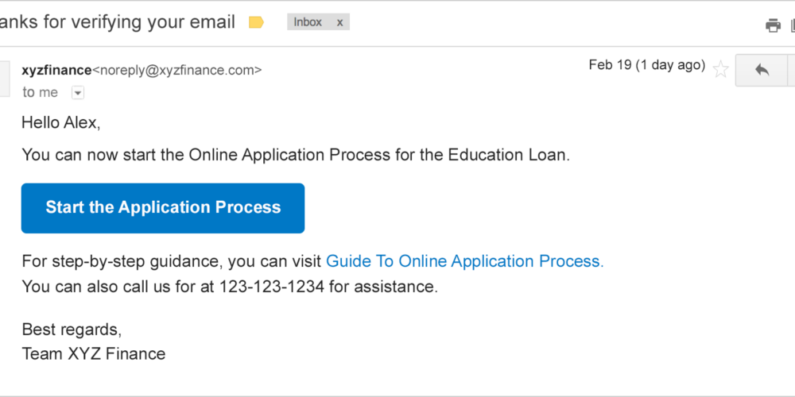Image resolution: width=795 pixels, height=397 pixels.
Task: Open the Inbox label
Action: point(308,22)
